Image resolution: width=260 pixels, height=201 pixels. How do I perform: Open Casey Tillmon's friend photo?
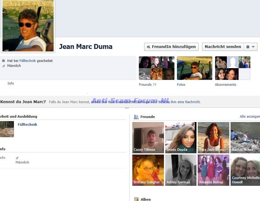click(x=148, y=138)
